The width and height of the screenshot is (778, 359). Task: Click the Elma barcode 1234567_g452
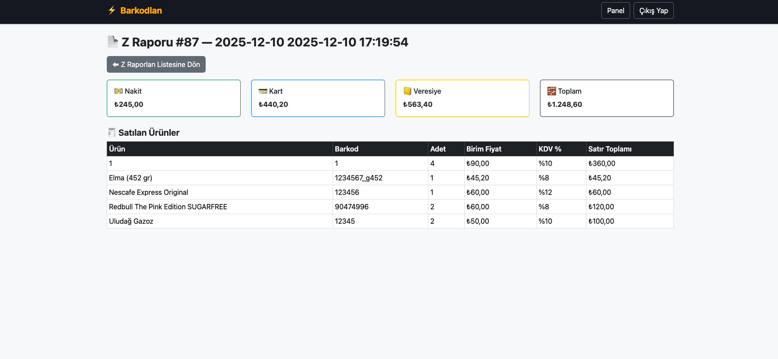(358, 178)
